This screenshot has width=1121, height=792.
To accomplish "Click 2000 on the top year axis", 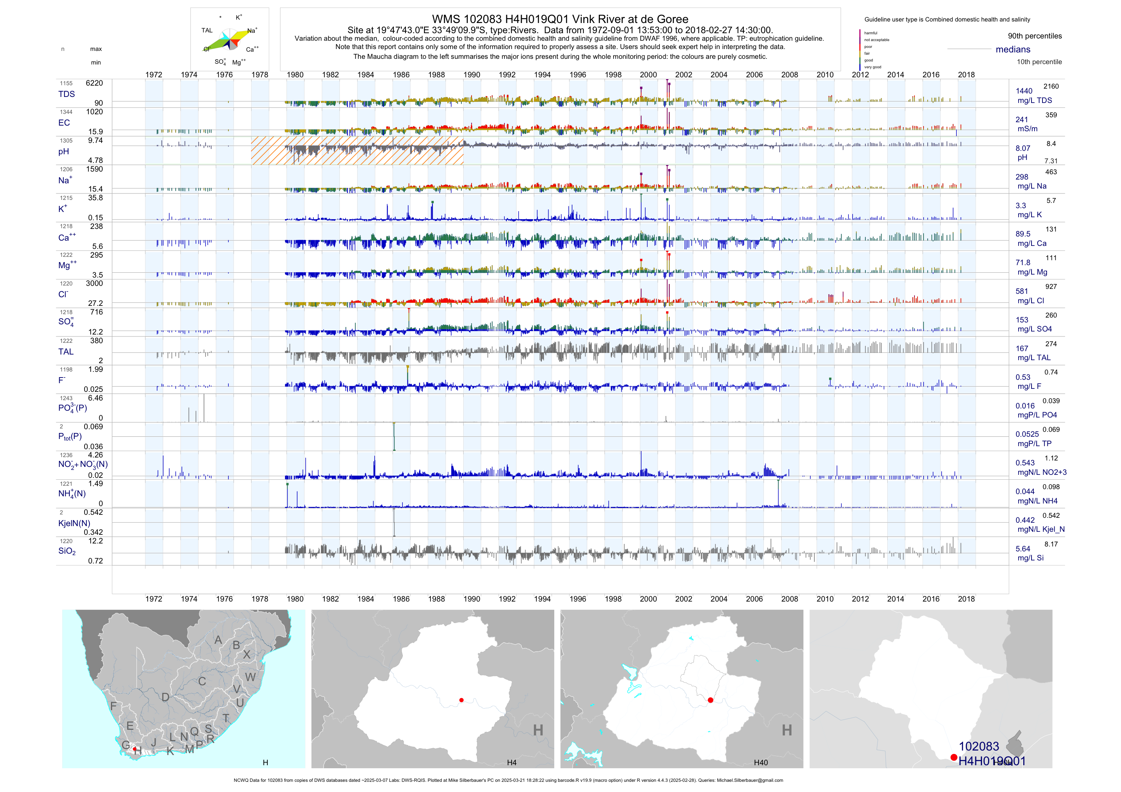I will coord(648,75).
